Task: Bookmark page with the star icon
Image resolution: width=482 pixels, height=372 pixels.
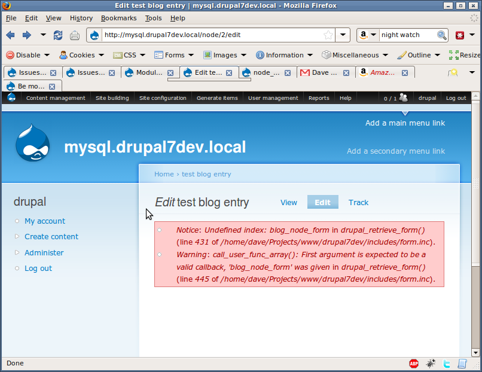Action: point(328,35)
